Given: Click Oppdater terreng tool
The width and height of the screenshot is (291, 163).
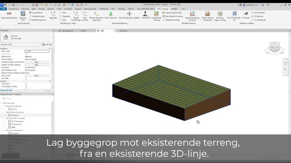Looking at the screenshot, I should pyautogui.click(x=171, y=20).
